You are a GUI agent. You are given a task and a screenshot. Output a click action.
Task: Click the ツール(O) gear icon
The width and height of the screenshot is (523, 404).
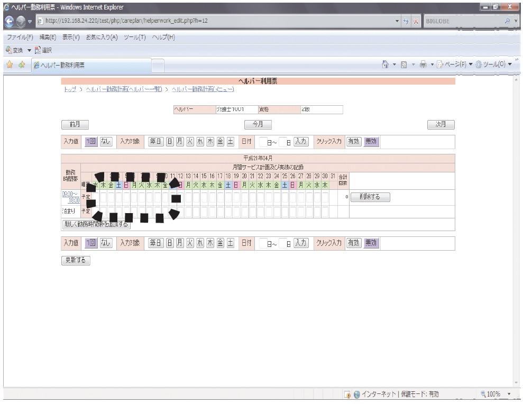(x=479, y=65)
